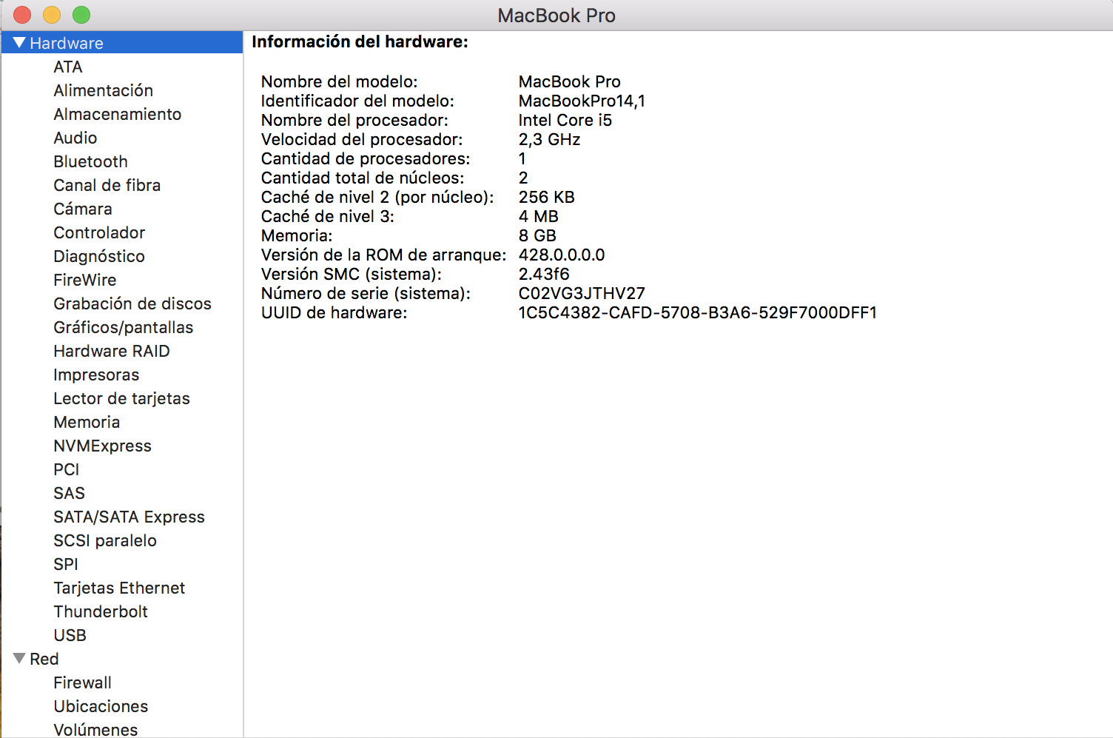The image size is (1113, 738).
Task: Select Impresoras in the list
Action: pos(96,375)
